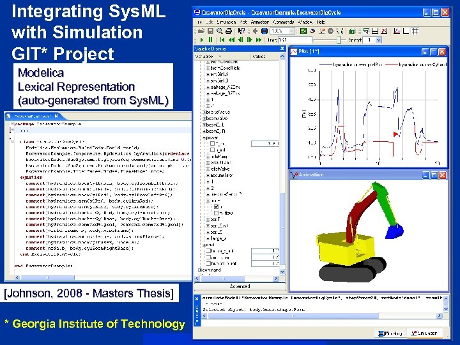Viewport: 460px width, 345px height.
Task: Click the plot axes corner icon
Action: (406, 31)
